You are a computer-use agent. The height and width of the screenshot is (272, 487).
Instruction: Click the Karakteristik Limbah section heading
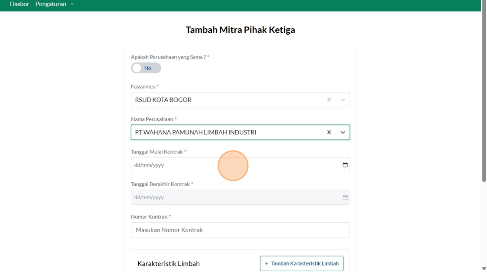(168, 264)
